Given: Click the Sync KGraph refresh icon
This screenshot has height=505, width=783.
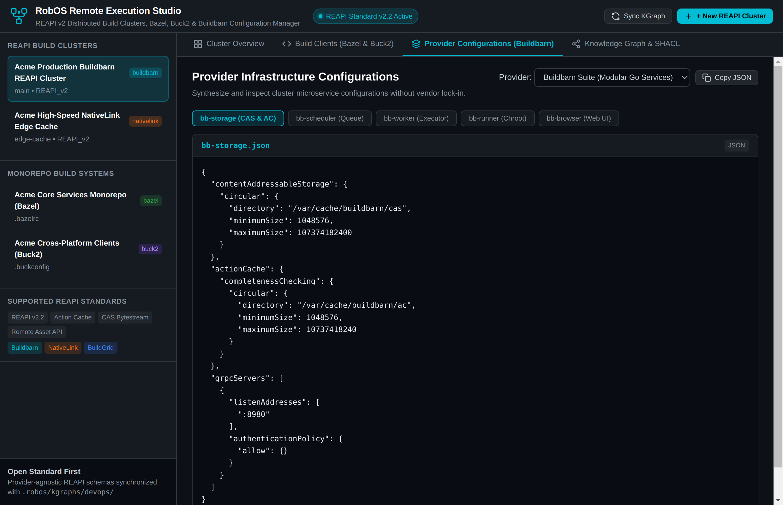Looking at the screenshot, I should point(615,16).
